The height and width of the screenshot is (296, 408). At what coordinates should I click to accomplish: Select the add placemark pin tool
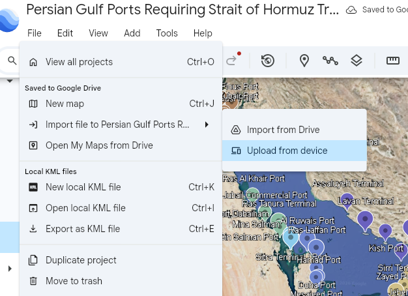coord(304,61)
